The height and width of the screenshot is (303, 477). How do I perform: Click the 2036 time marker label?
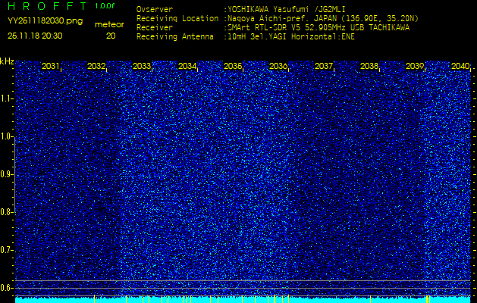tap(278, 66)
